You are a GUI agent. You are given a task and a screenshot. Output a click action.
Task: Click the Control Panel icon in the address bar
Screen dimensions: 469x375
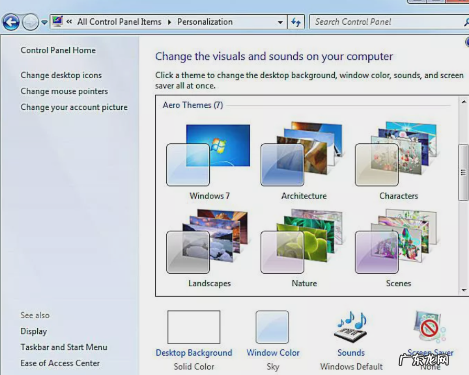pyautogui.click(x=57, y=22)
